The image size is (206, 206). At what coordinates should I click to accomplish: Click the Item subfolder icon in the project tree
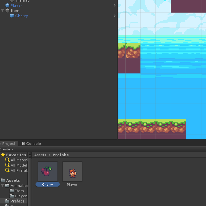click(x=12, y=190)
